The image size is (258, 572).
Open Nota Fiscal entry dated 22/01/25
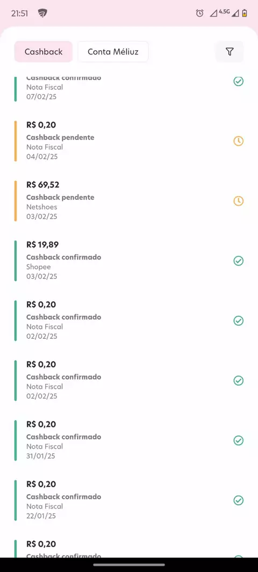[x=129, y=500]
